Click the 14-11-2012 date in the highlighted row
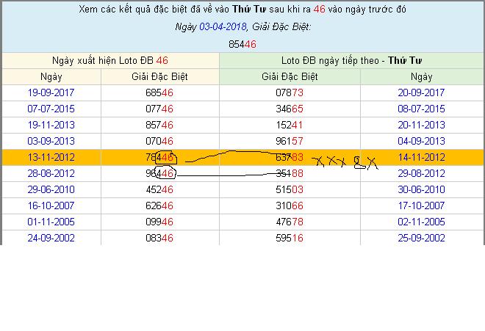485x331 pixels. (x=422, y=157)
